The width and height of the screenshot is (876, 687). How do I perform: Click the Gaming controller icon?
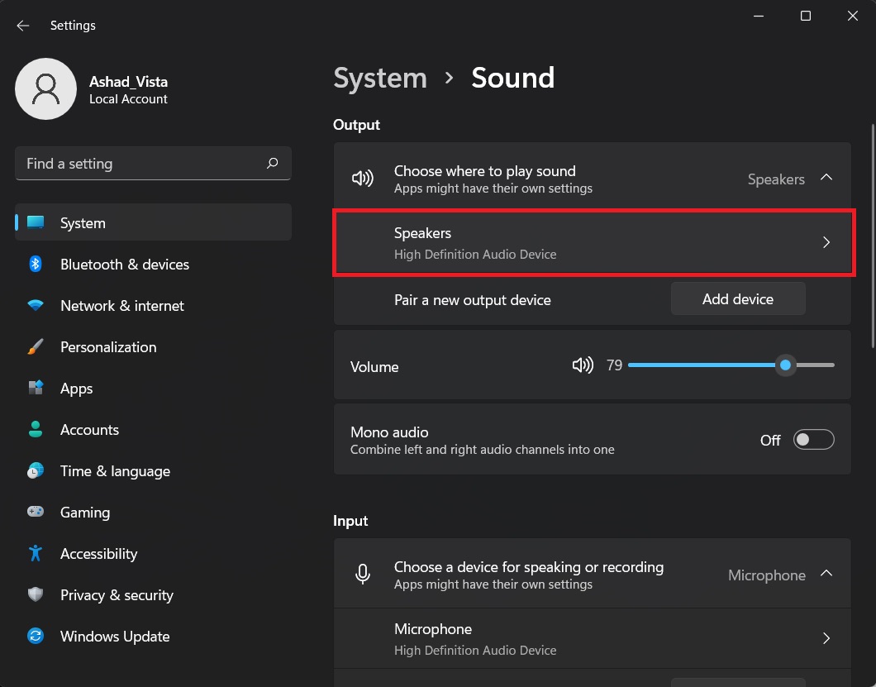click(36, 512)
